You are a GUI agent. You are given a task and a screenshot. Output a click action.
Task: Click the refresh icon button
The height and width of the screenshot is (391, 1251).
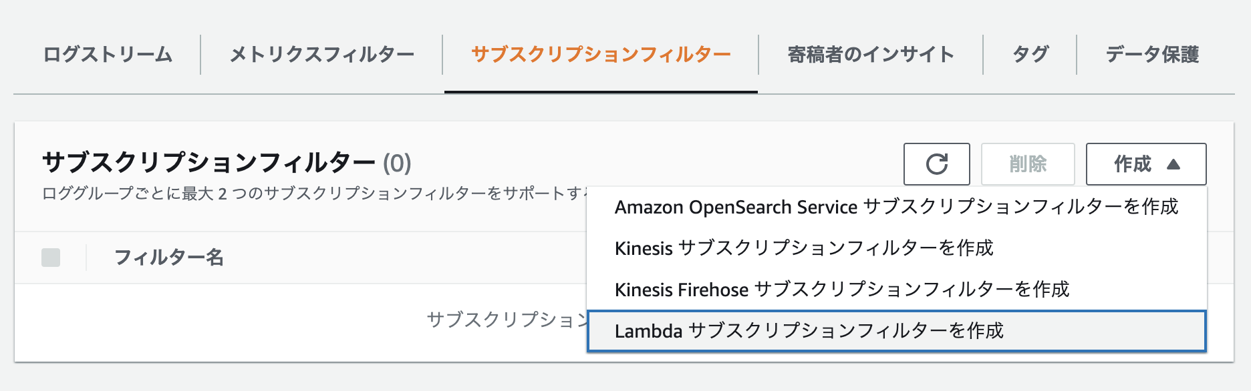coord(936,164)
